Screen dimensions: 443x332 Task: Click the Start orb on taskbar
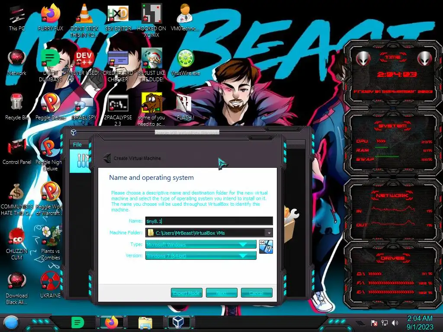[x=11, y=322]
